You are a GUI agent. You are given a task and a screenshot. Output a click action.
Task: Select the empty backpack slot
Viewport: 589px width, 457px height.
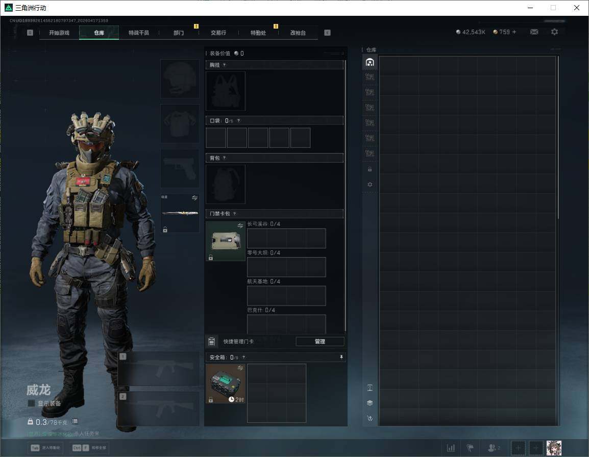point(226,184)
